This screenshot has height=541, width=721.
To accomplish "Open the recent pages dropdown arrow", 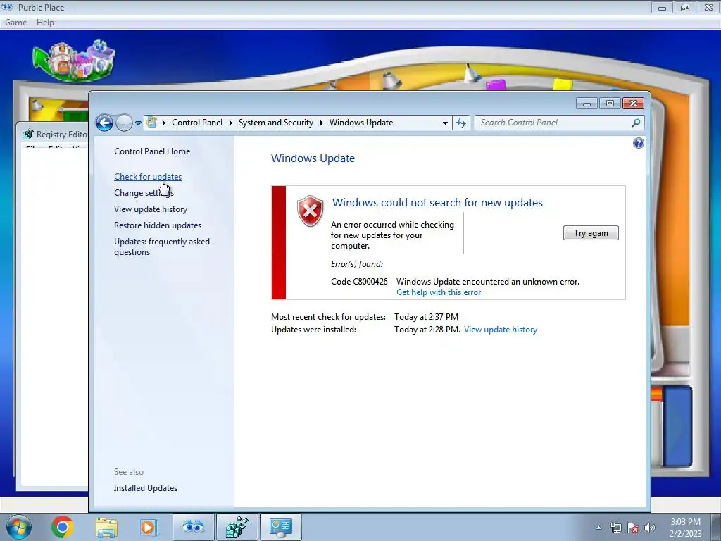I will point(138,123).
